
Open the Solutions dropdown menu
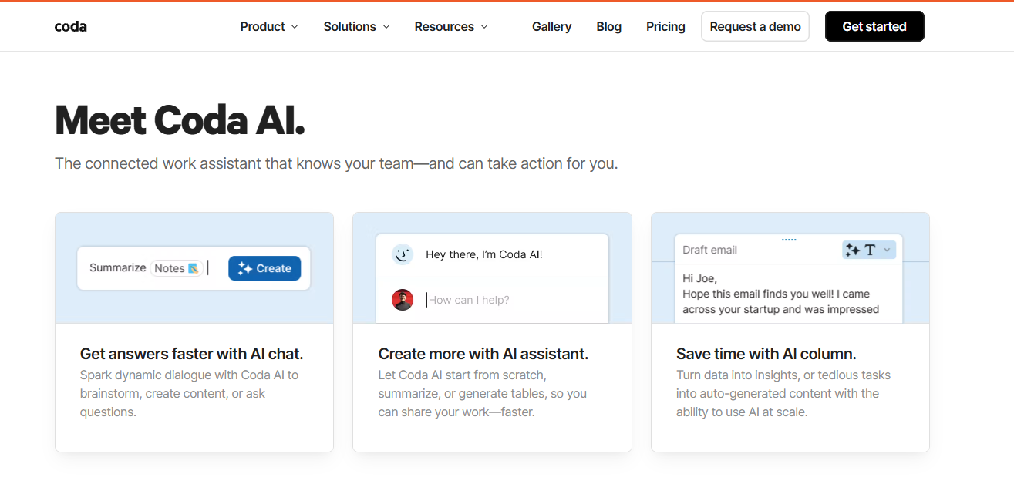pyautogui.click(x=357, y=26)
